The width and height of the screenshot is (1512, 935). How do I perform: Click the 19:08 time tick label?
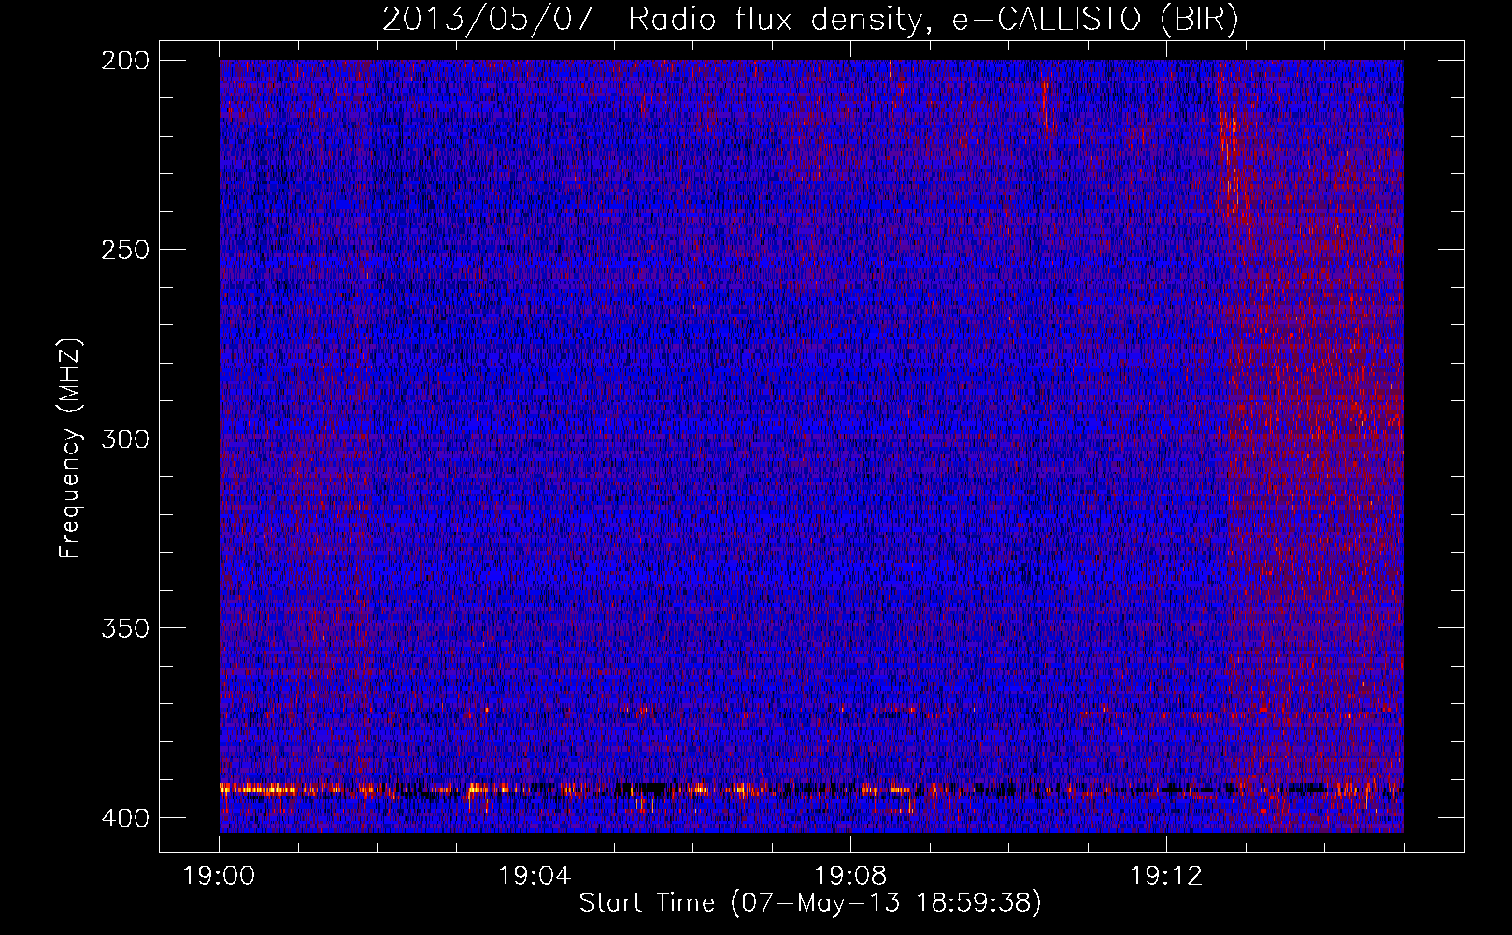click(x=850, y=876)
